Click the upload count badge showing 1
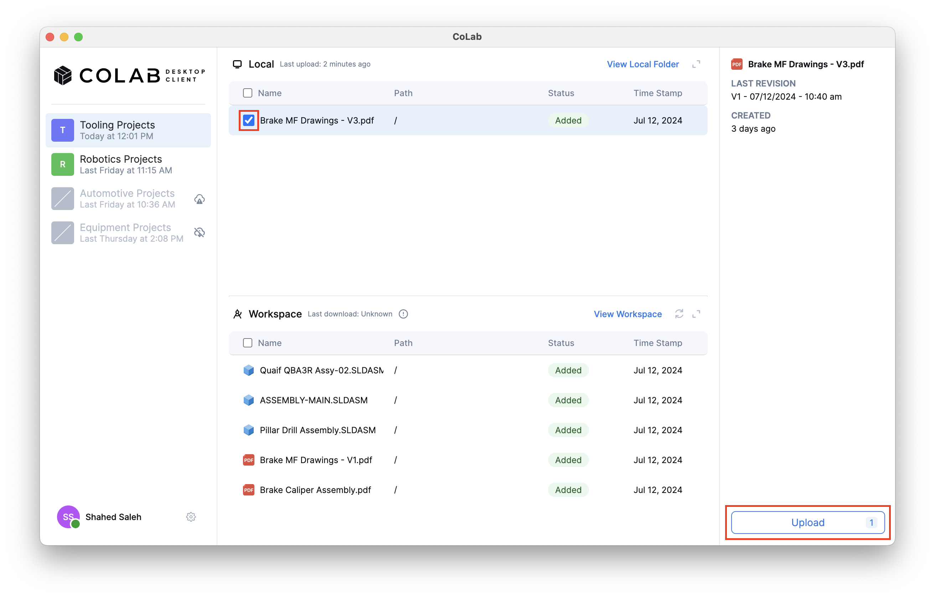The width and height of the screenshot is (935, 598). pyautogui.click(x=871, y=522)
